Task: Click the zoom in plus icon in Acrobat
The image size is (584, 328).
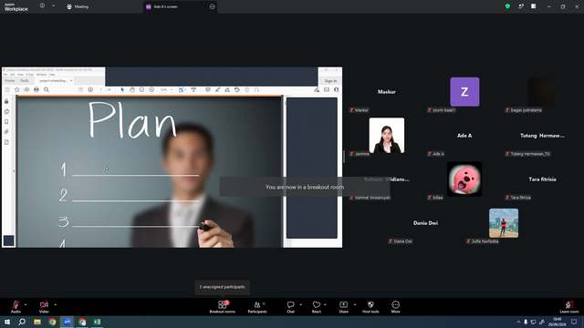Action: [x=151, y=89]
